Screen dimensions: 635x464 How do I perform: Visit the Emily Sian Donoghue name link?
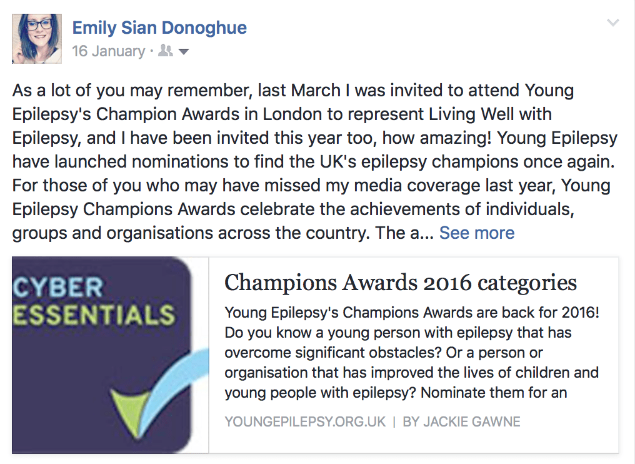pyautogui.click(x=159, y=28)
